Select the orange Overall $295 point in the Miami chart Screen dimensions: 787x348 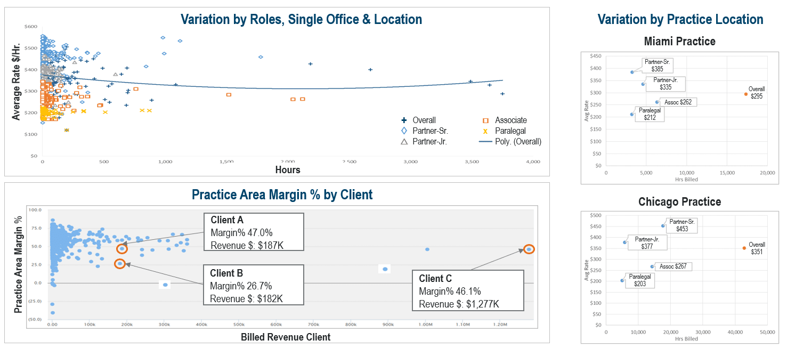[746, 94]
